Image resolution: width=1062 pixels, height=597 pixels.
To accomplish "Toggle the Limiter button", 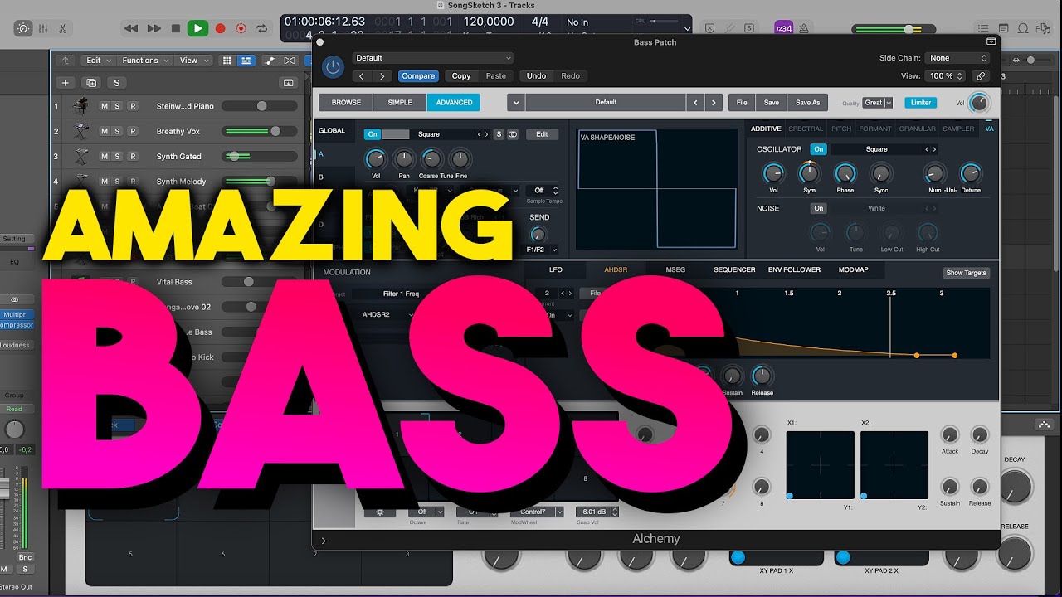I will click(x=919, y=102).
